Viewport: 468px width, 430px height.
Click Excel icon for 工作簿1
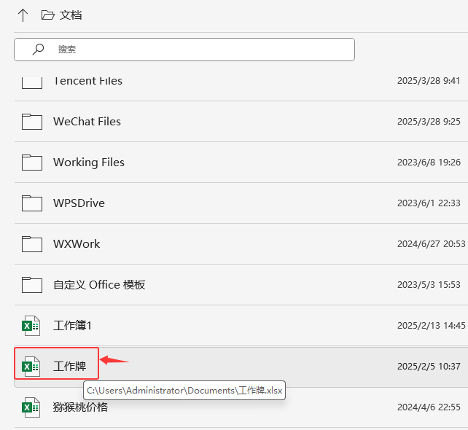[x=31, y=326]
